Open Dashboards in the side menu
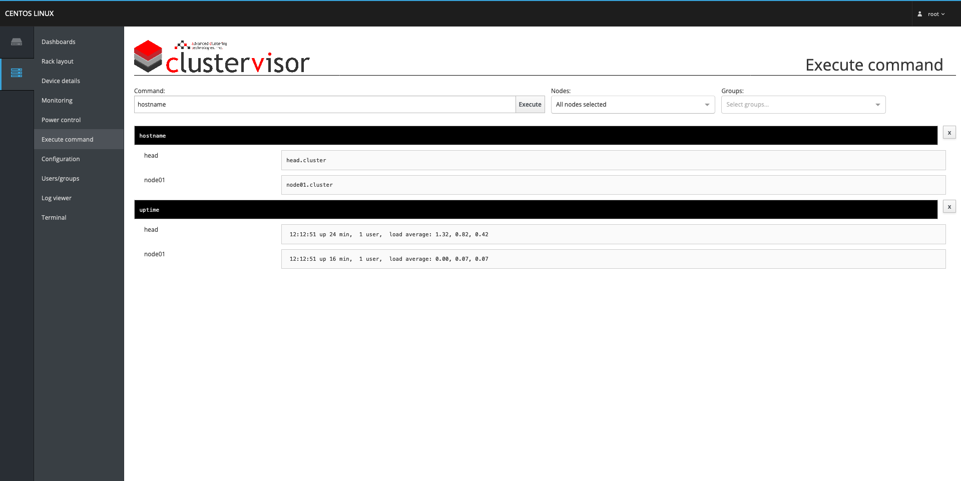This screenshot has width=961, height=481. point(59,42)
